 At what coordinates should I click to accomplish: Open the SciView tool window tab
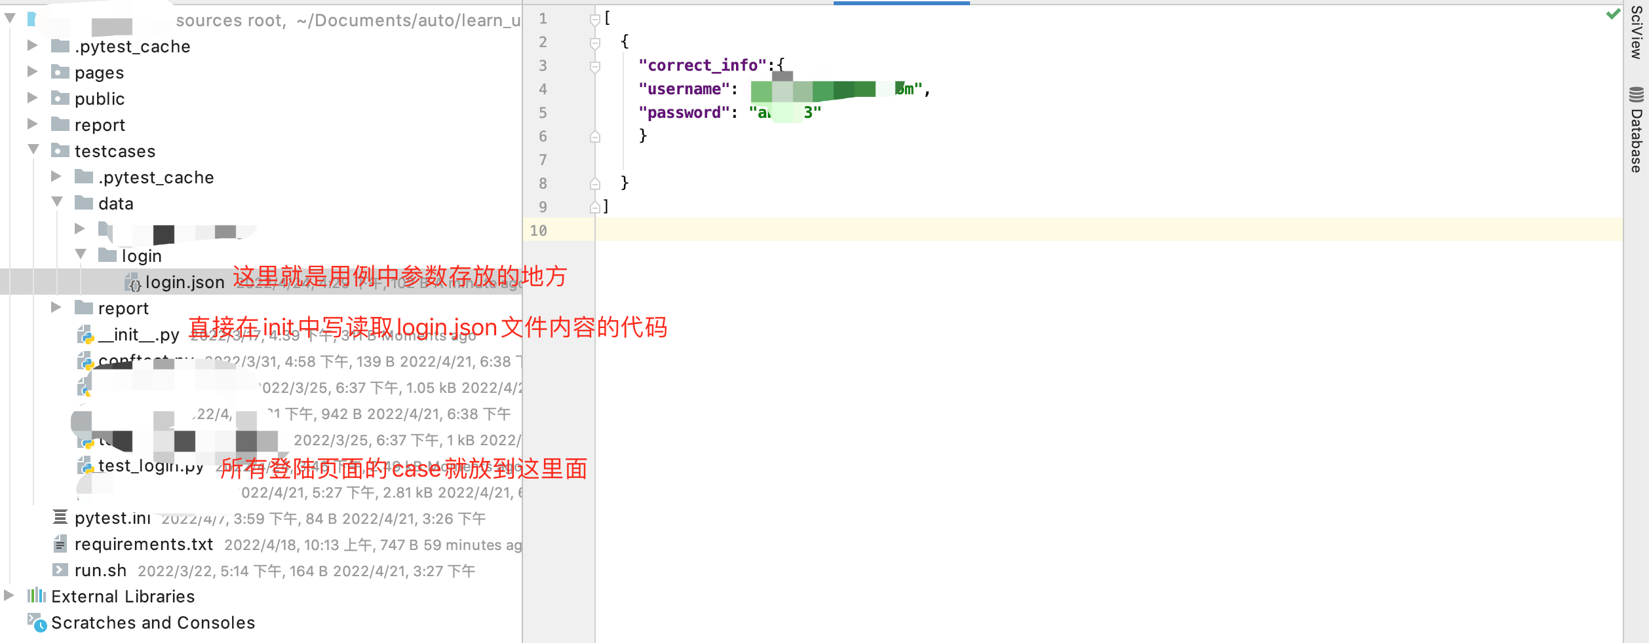point(1637,33)
